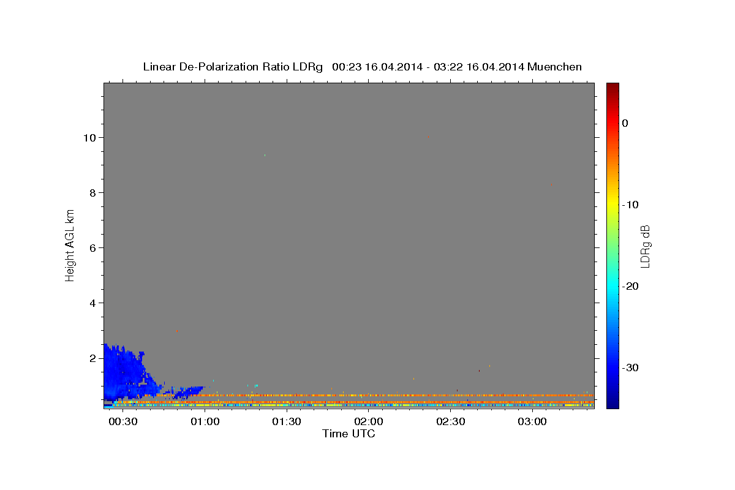
Task: Click the '02:00' time tick label
Action: pyautogui.click(x=369, y=422)
